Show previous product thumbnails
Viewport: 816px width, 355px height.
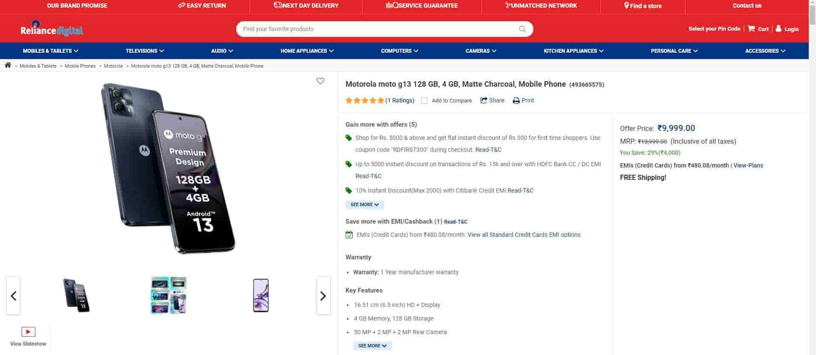(13, 295)
